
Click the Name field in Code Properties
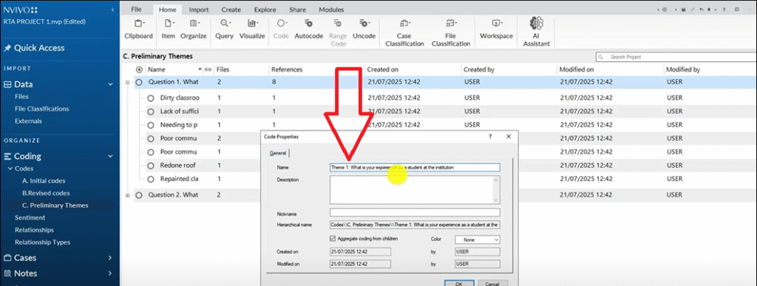pos(415,167)
